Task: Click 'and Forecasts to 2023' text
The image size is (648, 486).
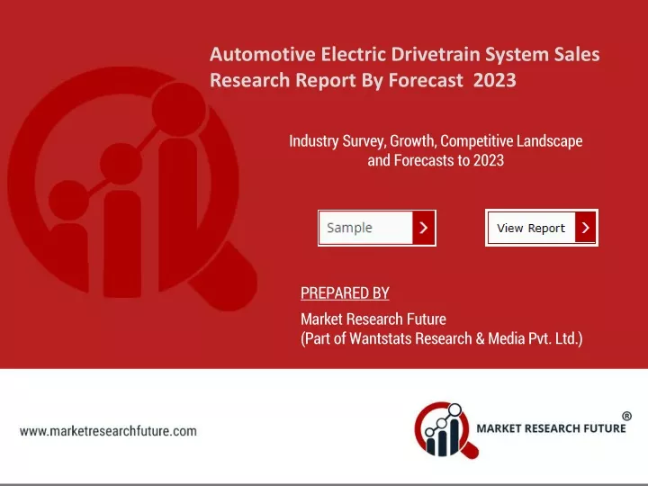Action: (436, 160)
